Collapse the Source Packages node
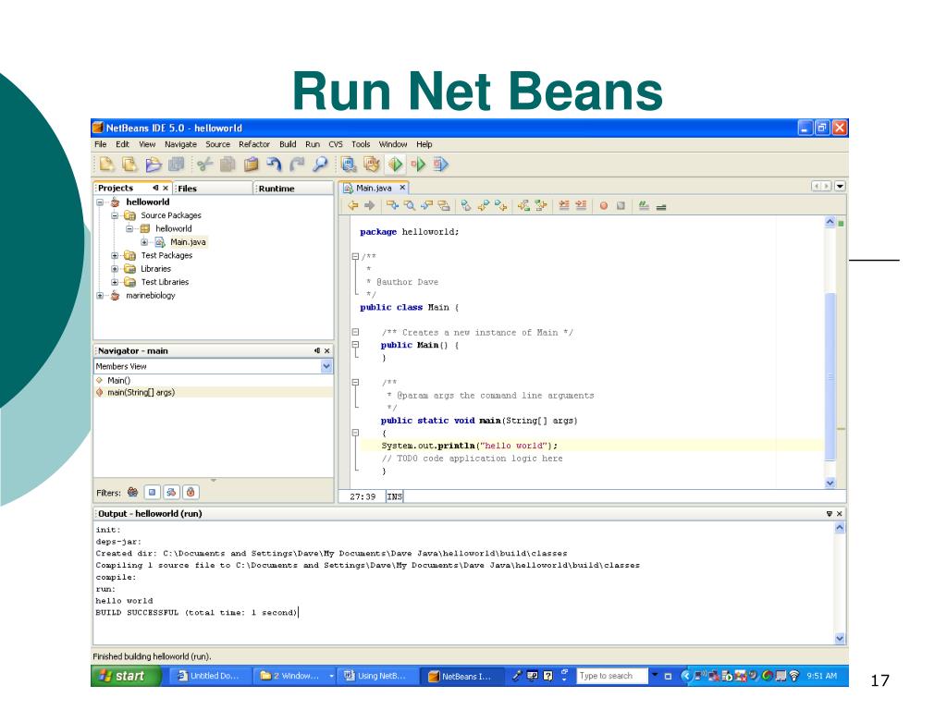This screenshot has height=710, width=947. point(115,215)
